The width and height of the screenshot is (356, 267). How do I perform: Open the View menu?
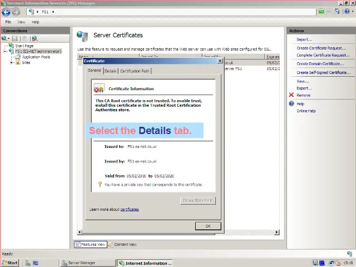tap(21, 22)
